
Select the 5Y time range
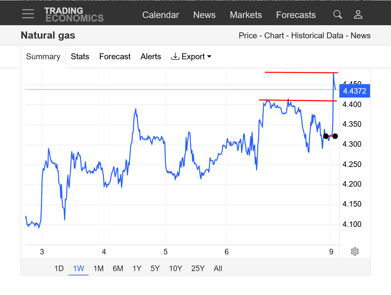click(155, 268)
